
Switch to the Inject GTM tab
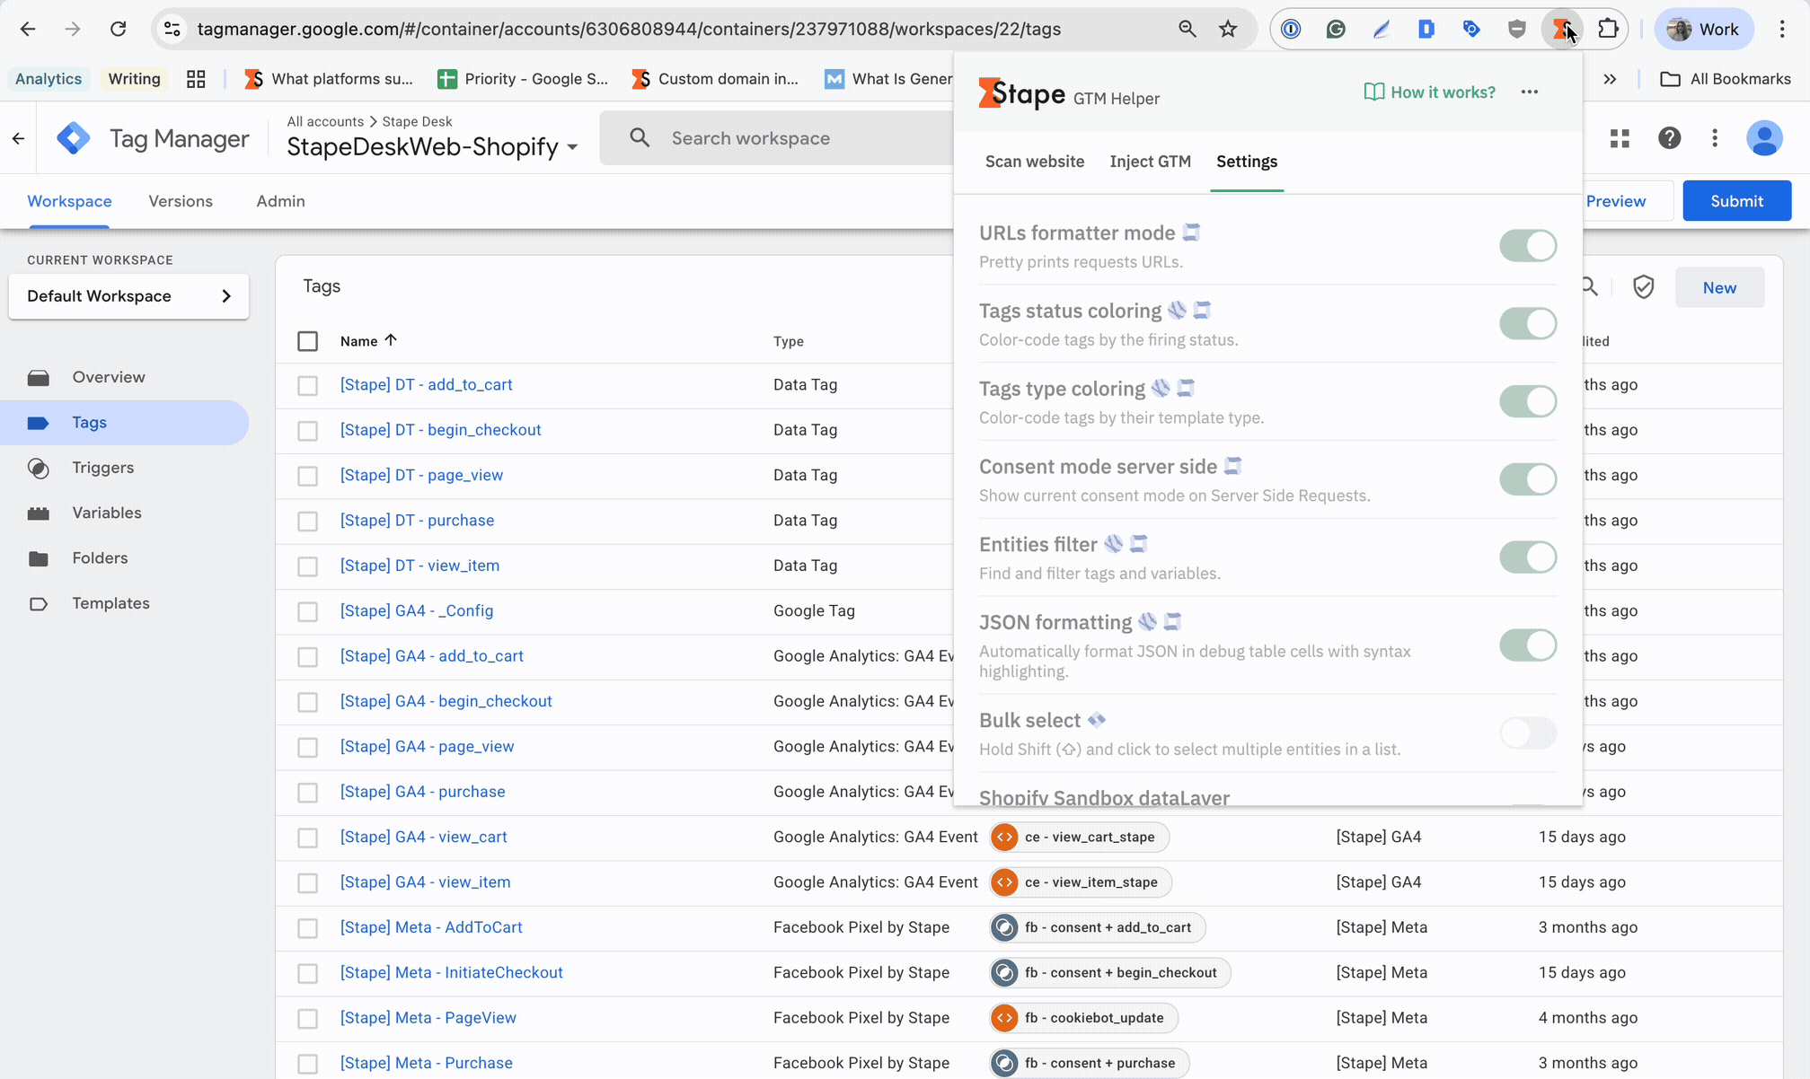pyautogui.click(x=1150, y=162)
